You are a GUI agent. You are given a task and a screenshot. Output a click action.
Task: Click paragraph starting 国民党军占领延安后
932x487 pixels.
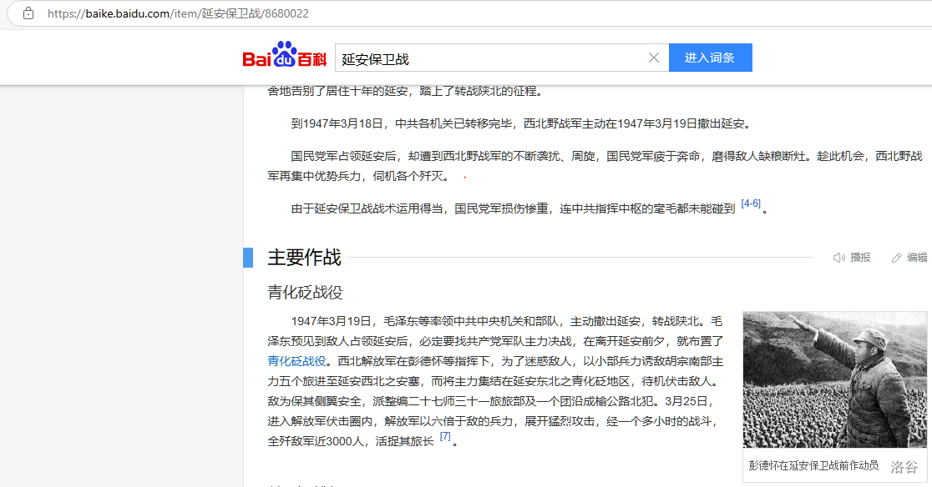pyautogui.click(x=595, y=165)
